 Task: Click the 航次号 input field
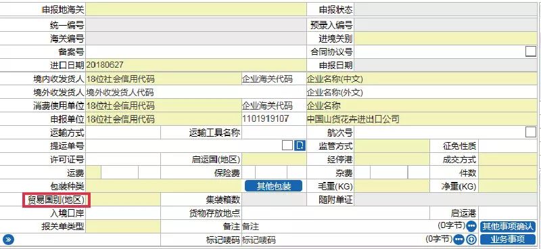point(439,132)
